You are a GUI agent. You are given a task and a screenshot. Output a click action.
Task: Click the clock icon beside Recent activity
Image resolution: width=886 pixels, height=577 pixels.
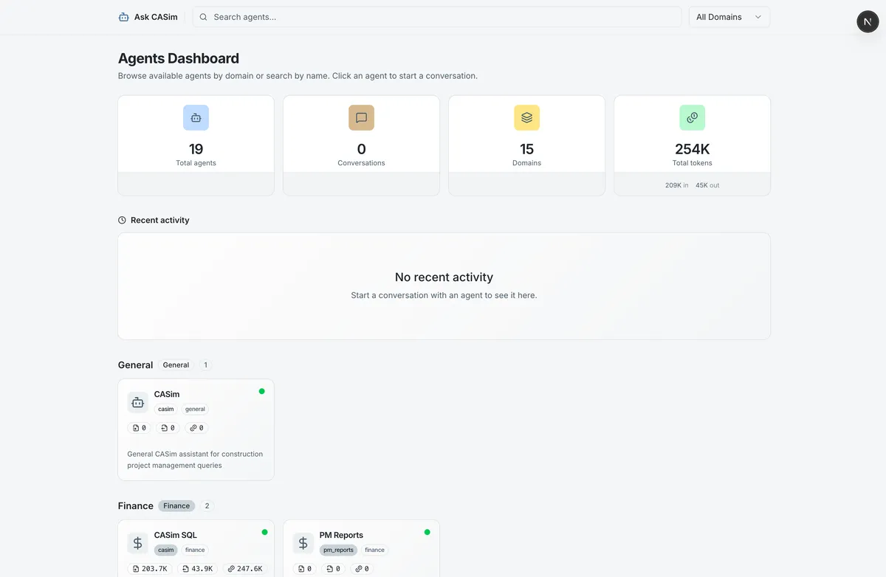point(122,220)
